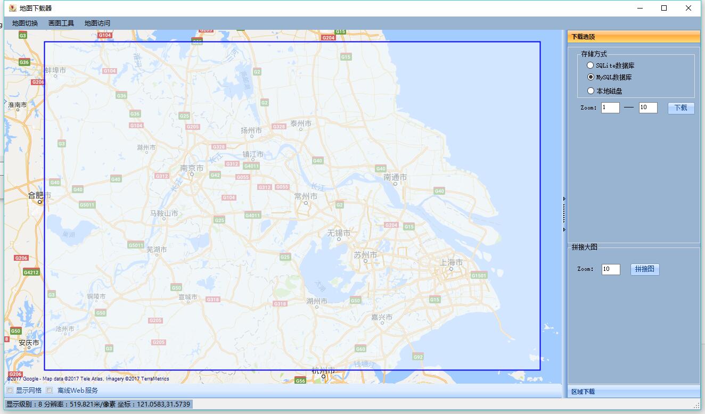Open the 地图切换 menu
705x414 pixels.
click(25, 23)
